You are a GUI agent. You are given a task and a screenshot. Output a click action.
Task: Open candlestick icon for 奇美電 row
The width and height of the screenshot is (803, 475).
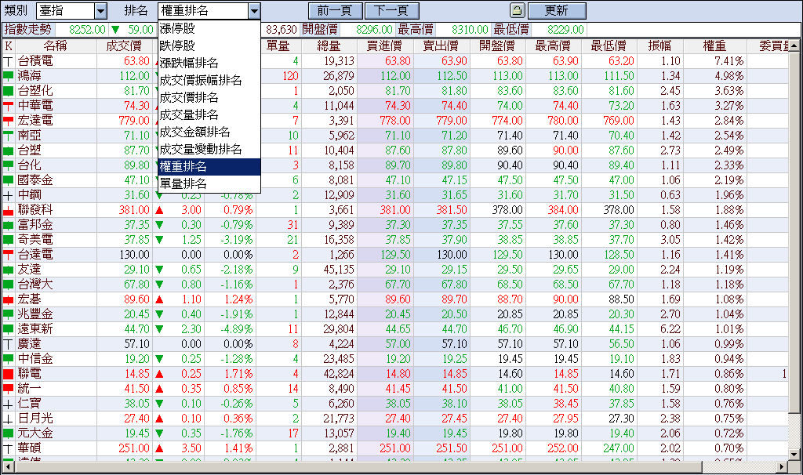click(8, 240)
